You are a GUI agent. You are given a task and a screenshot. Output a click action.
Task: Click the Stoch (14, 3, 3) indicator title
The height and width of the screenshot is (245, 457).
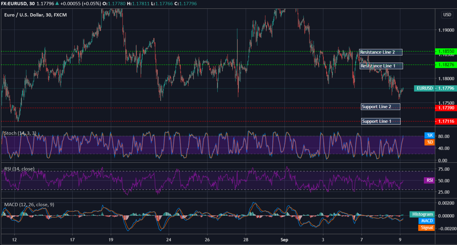coord(20,133)
